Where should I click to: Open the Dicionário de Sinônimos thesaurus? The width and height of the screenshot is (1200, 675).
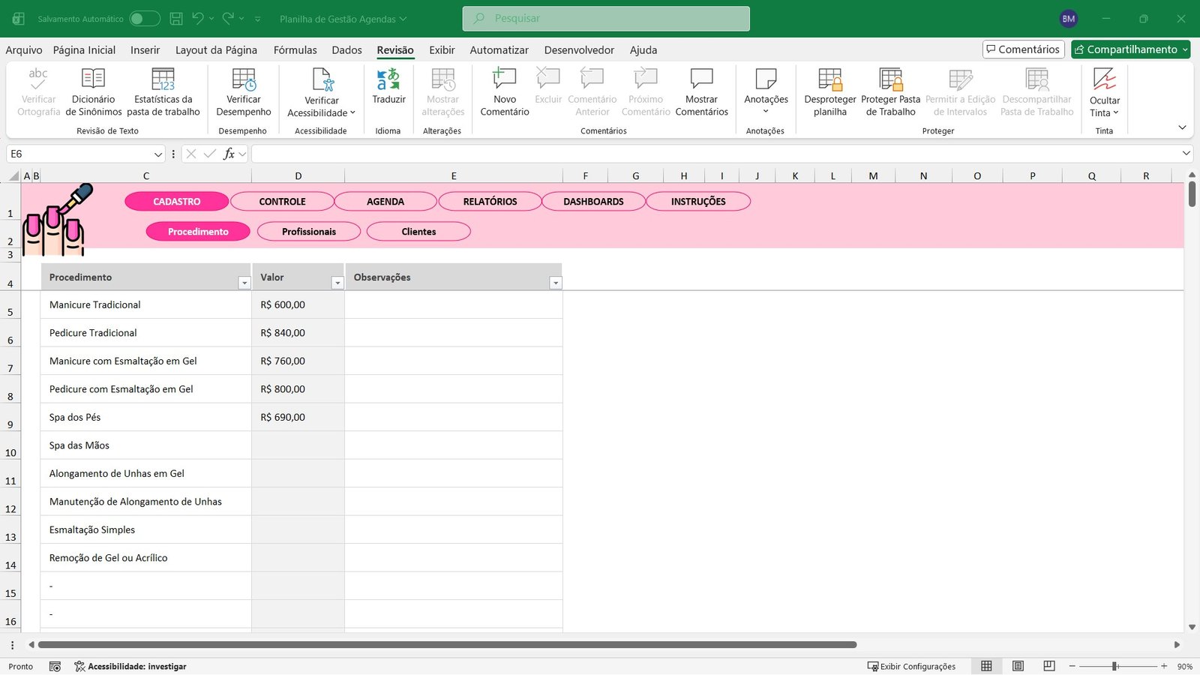92,90
